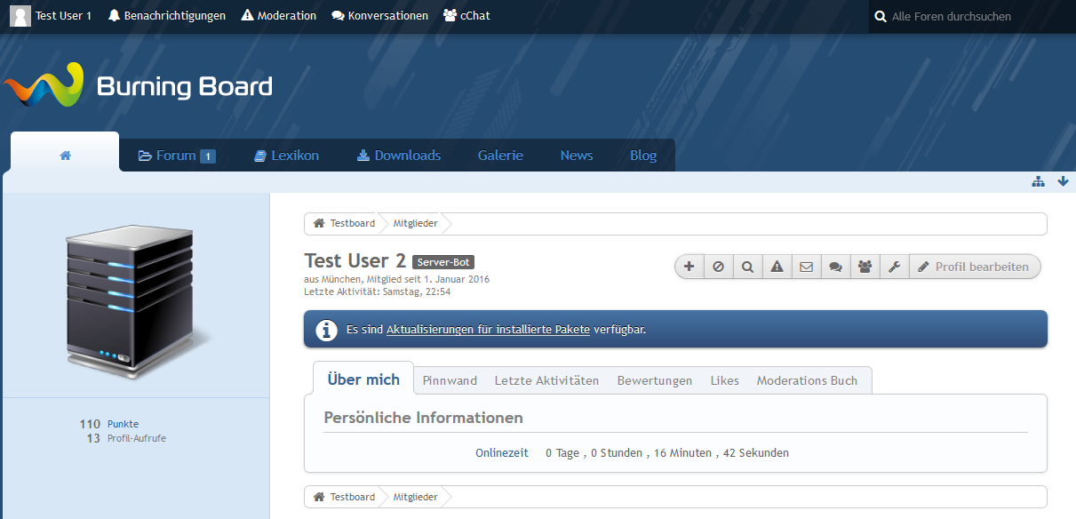Screen dimensions: 1076x519
Task: Click the plus icon in profile toolbar
Action: pos(690,267)
